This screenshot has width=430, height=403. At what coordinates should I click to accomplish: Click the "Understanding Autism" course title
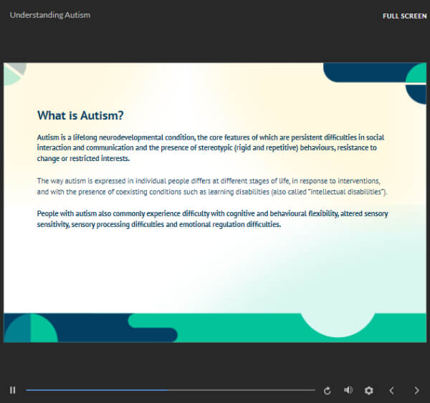pos(50,15)
